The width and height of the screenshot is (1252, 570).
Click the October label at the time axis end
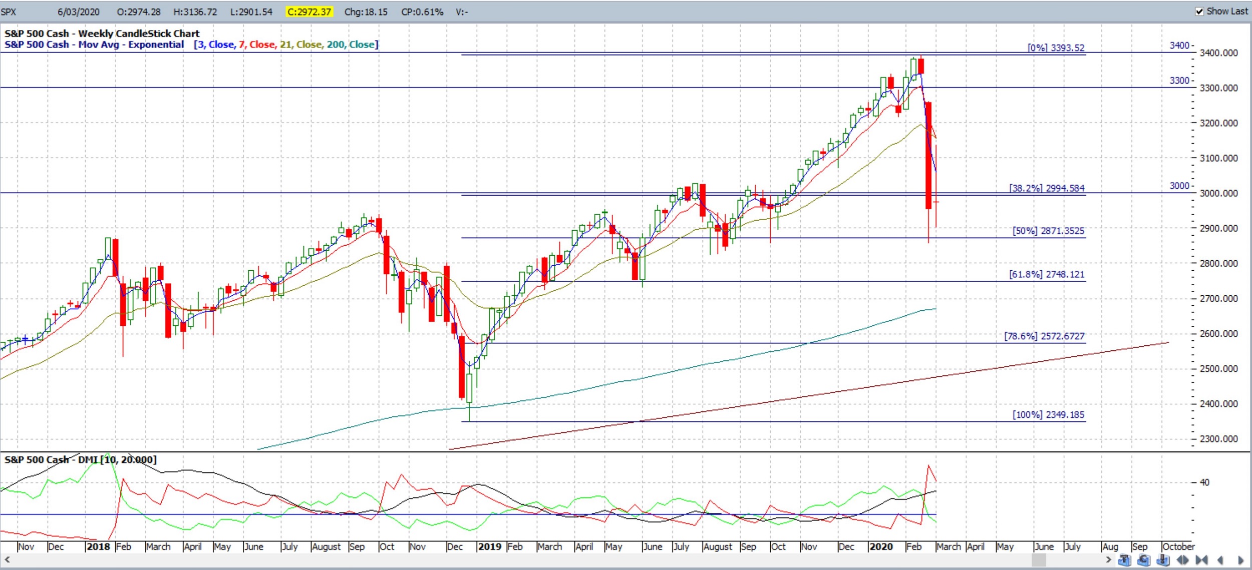(1178, 546)
